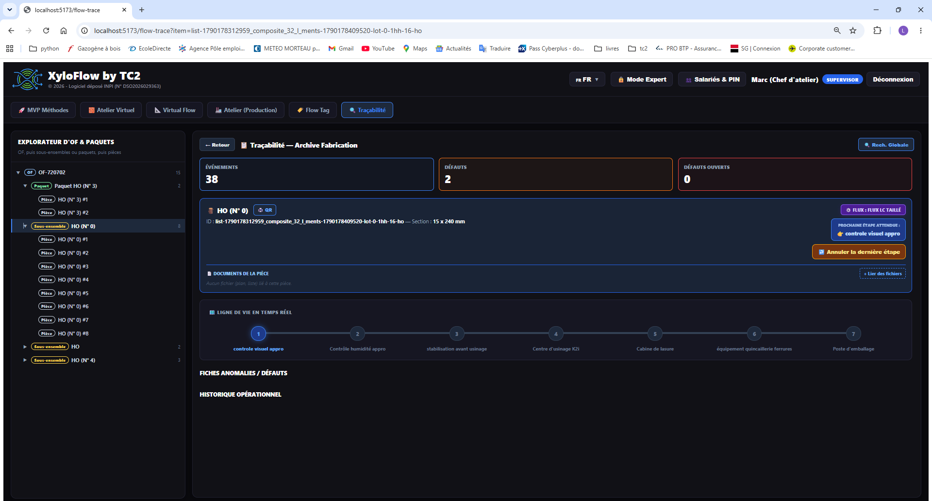
Task: Open the python bookmarks folder
Action: point(44,49)
